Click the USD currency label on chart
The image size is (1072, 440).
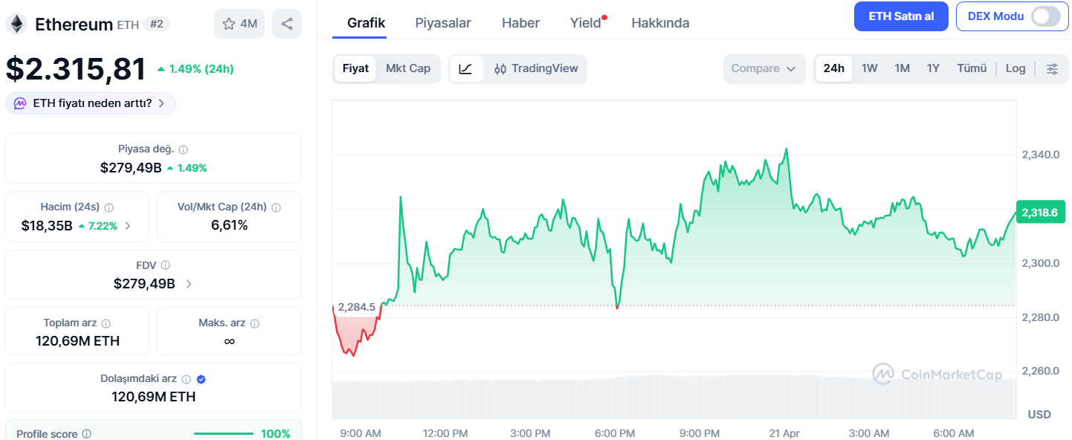pos(1039,414)
